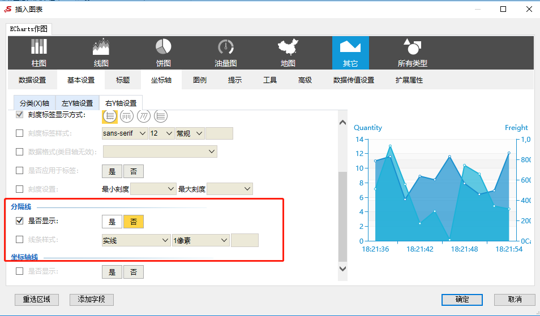540x316 pixels.
Task: Open the 最大刻度 dropdown
Action: click(230, 189)
